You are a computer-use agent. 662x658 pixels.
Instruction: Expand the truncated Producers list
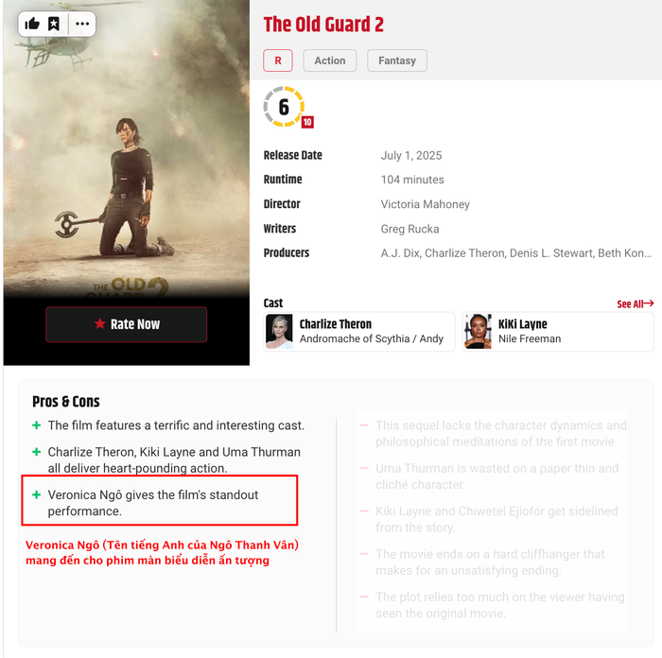[516, 253]
